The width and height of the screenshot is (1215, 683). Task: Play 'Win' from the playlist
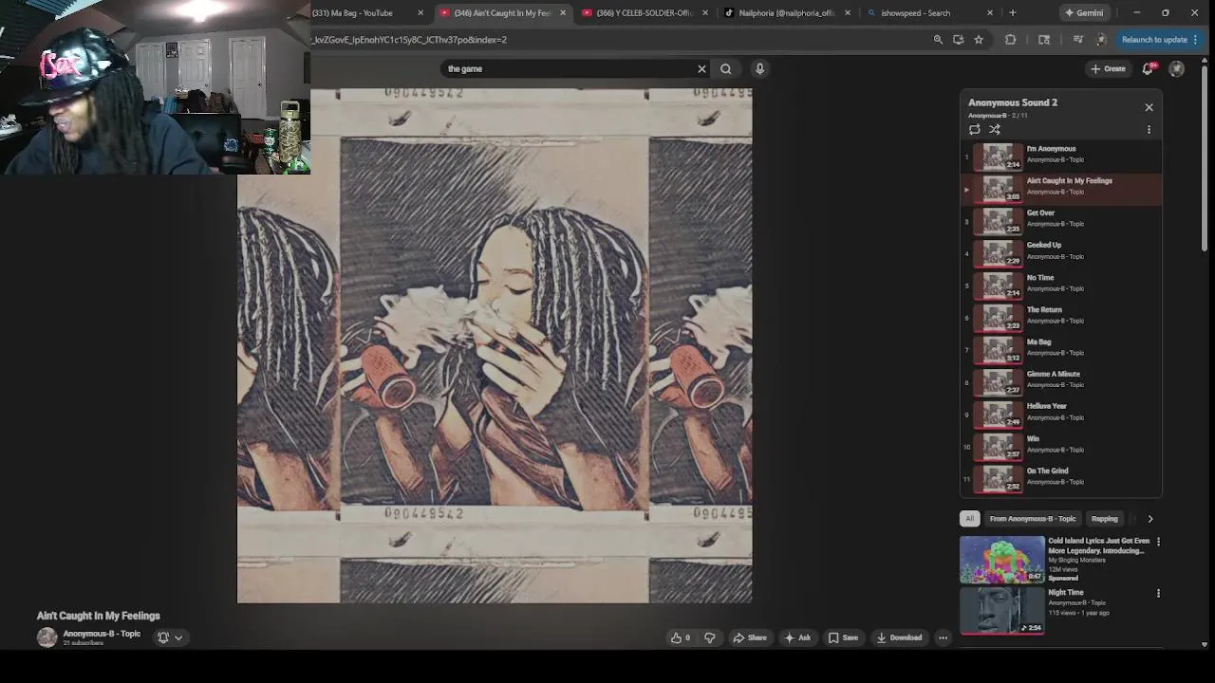tap(1061, 447)
